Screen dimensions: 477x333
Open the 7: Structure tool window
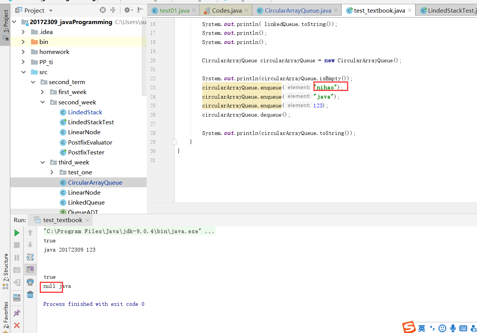[x=5, y=271]
